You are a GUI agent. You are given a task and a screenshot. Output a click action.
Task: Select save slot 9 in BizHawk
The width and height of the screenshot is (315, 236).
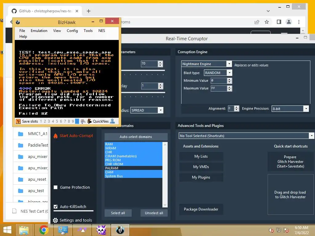[73, 121]
